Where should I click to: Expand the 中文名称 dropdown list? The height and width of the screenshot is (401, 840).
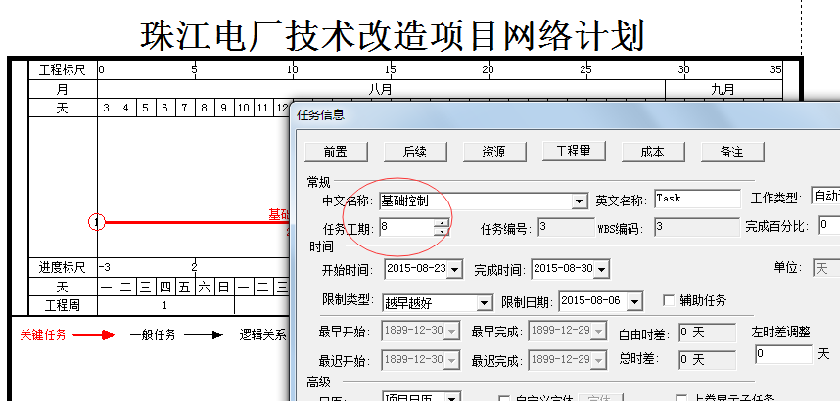580,200
